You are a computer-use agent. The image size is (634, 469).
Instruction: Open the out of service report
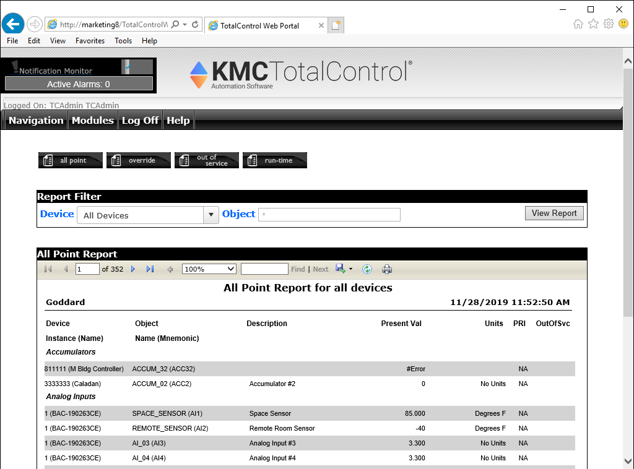pos(207,160)
